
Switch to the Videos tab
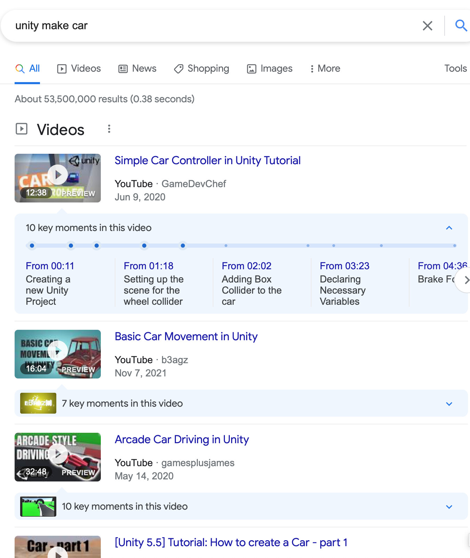pos(79,69)
